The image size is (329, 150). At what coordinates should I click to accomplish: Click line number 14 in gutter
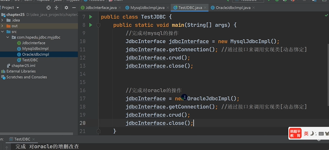pos(82,74)
